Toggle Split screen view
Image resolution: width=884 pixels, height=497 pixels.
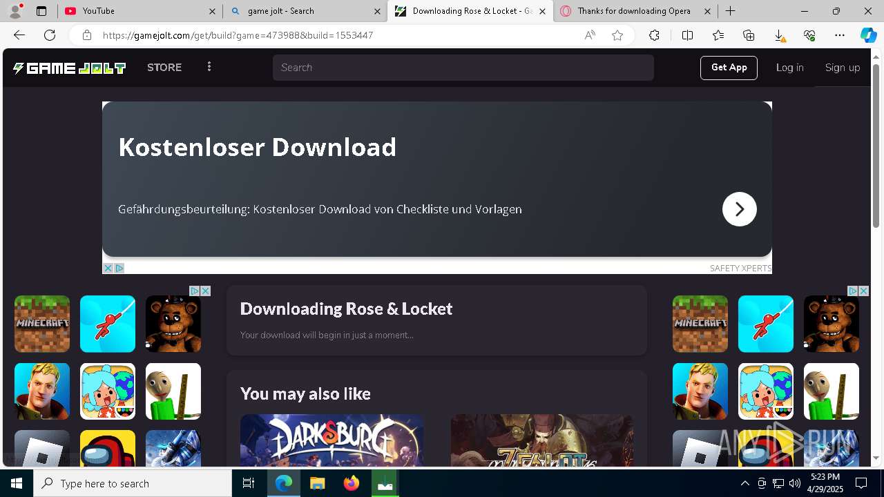pyautogui.click(x=687, y=35)
